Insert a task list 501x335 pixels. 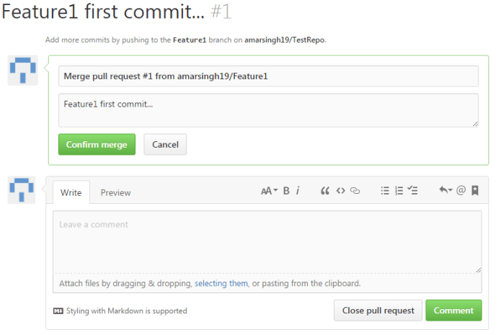pos(413,191)
